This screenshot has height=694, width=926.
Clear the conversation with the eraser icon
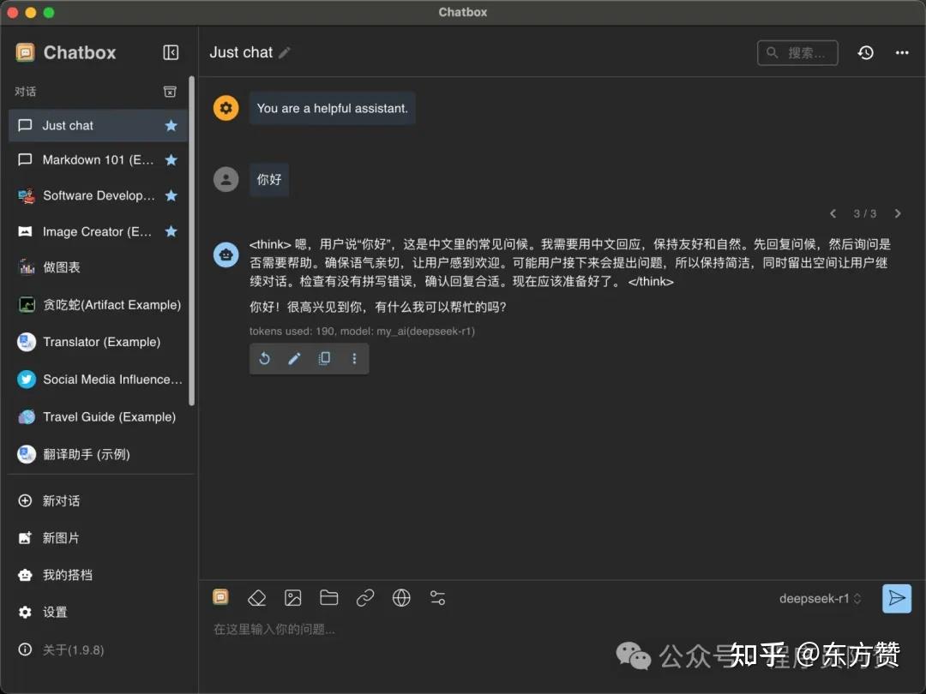tap(257, 598)
